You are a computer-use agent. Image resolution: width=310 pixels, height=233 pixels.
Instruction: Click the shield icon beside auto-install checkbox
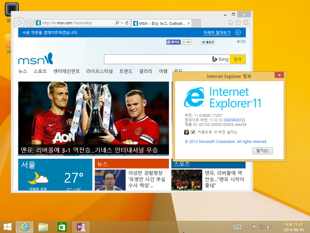pyautogui.click(x=186, y=132)
